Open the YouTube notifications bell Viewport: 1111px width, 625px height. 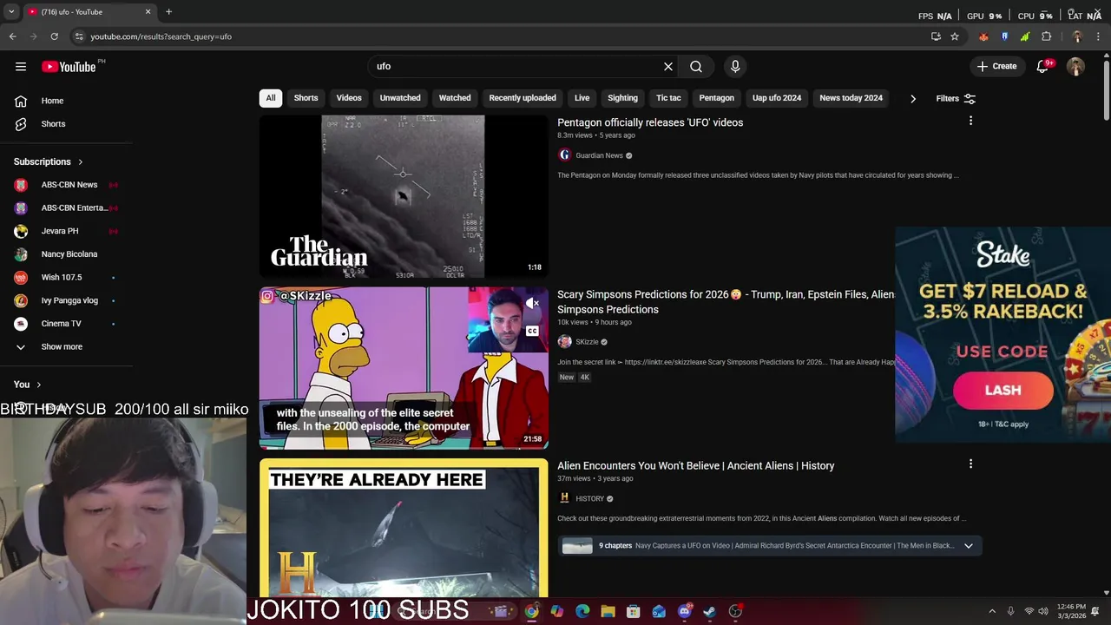point(1043,67)
